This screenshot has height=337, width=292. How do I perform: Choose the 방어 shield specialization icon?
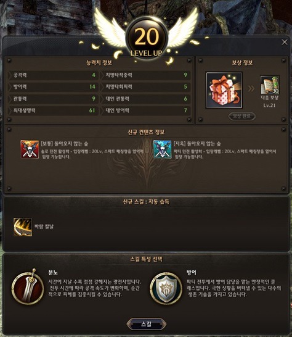(x=166, y=288)
